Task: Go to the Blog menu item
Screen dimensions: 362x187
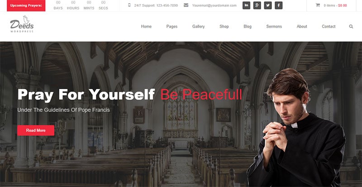Action: click(247, 27)
